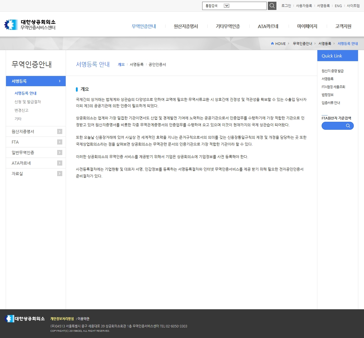
Task: Open 신청 및 발급절차 sidebar submenu
Action: 28,102
